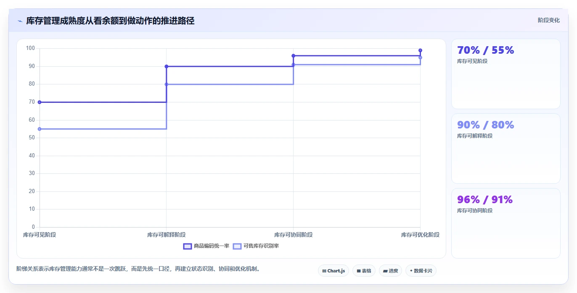Viewport: 577px width, 293px height.
Task: Click the 商品编码统一率 point at 96
Action: (x=293, y=56)
